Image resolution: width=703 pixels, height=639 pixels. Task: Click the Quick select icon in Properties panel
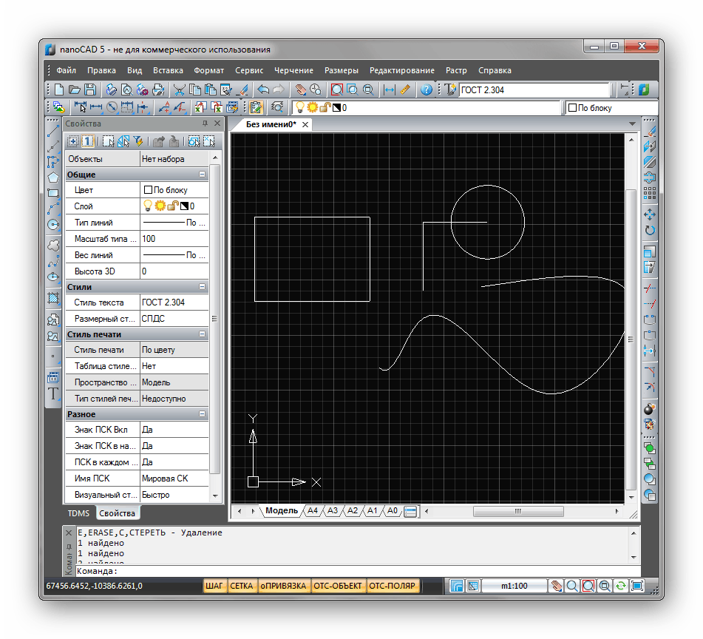tap(137, 141)
